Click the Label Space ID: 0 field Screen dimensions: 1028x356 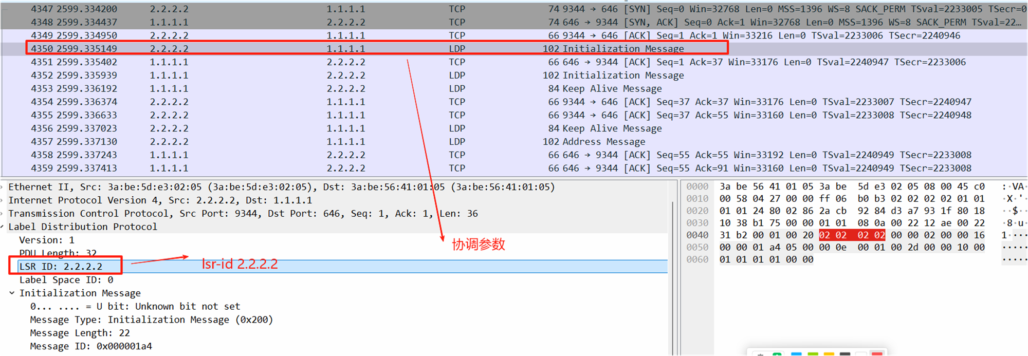click(66, 280)
